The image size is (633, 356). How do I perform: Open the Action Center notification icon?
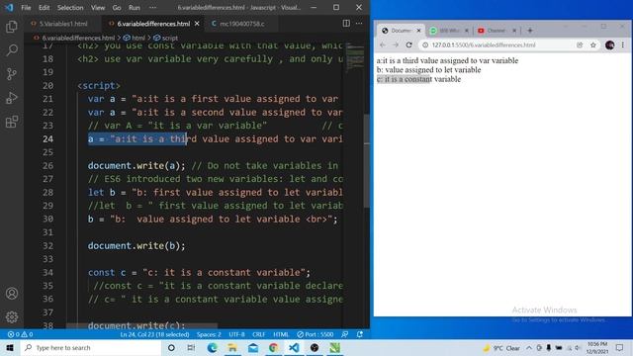620,347
